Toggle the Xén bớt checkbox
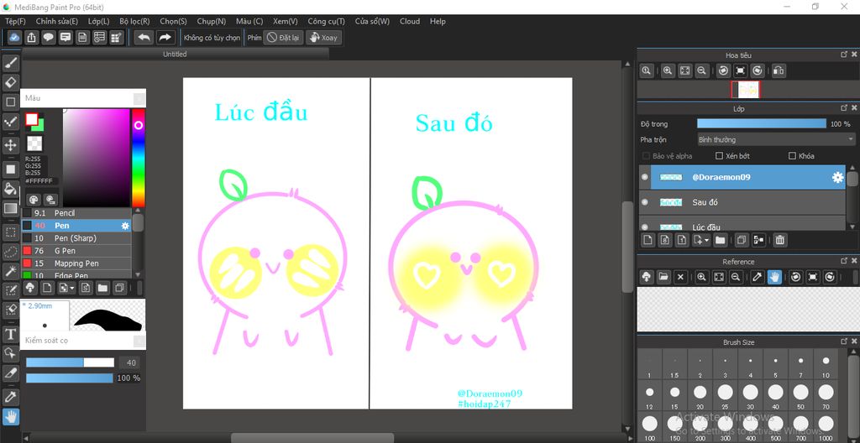The image size is (860, 443). pos(720,156)
